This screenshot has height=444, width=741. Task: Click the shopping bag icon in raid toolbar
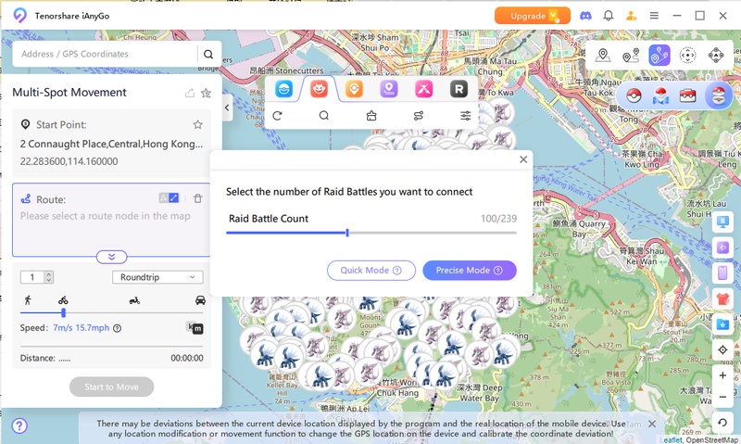(371, 116)
